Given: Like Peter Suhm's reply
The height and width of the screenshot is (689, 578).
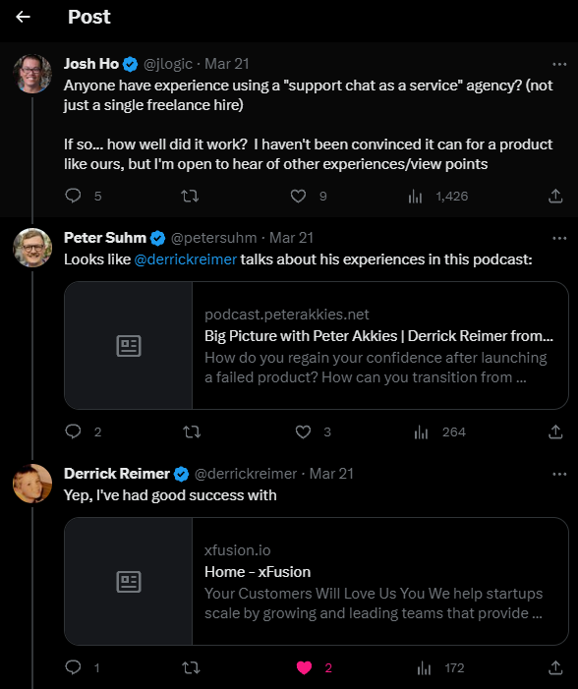Looking at the screenshot, I should 303,431.
